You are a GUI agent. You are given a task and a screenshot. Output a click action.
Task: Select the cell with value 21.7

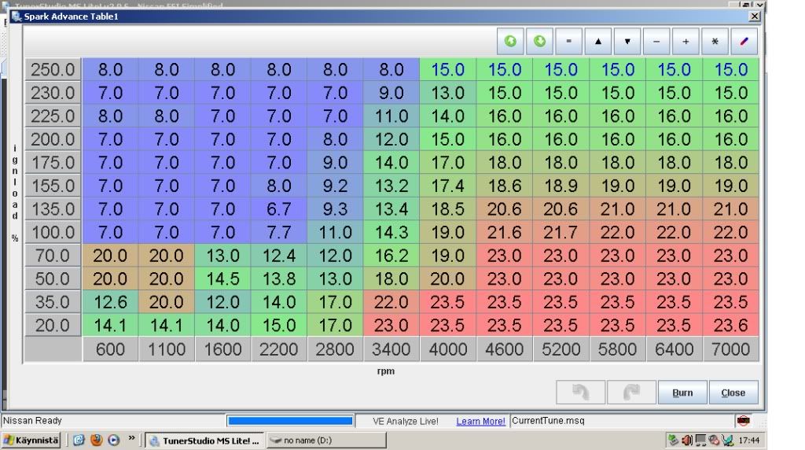[561, 232]
